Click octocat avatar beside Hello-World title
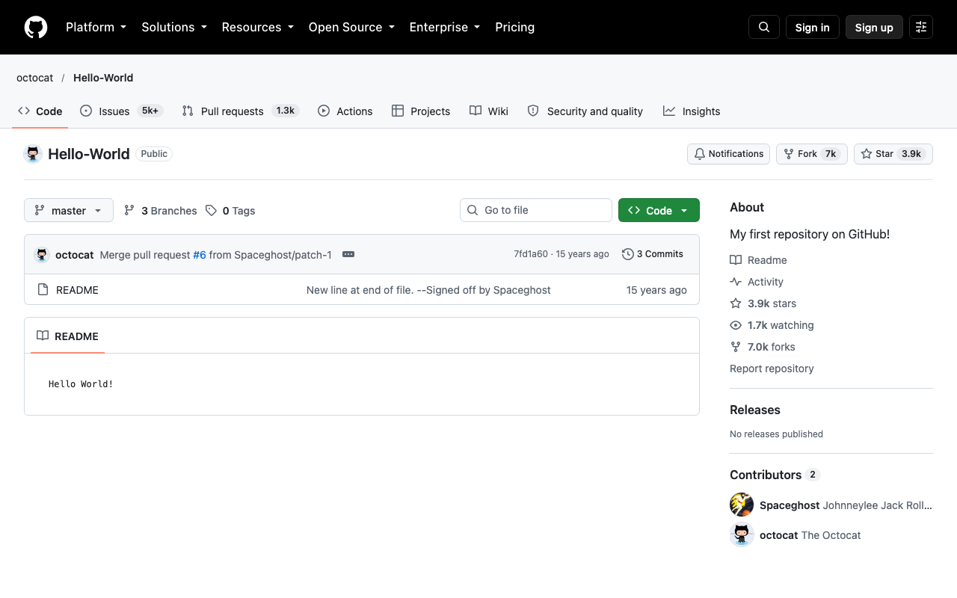This screenshot has height=598, width=957. (33, 154)
